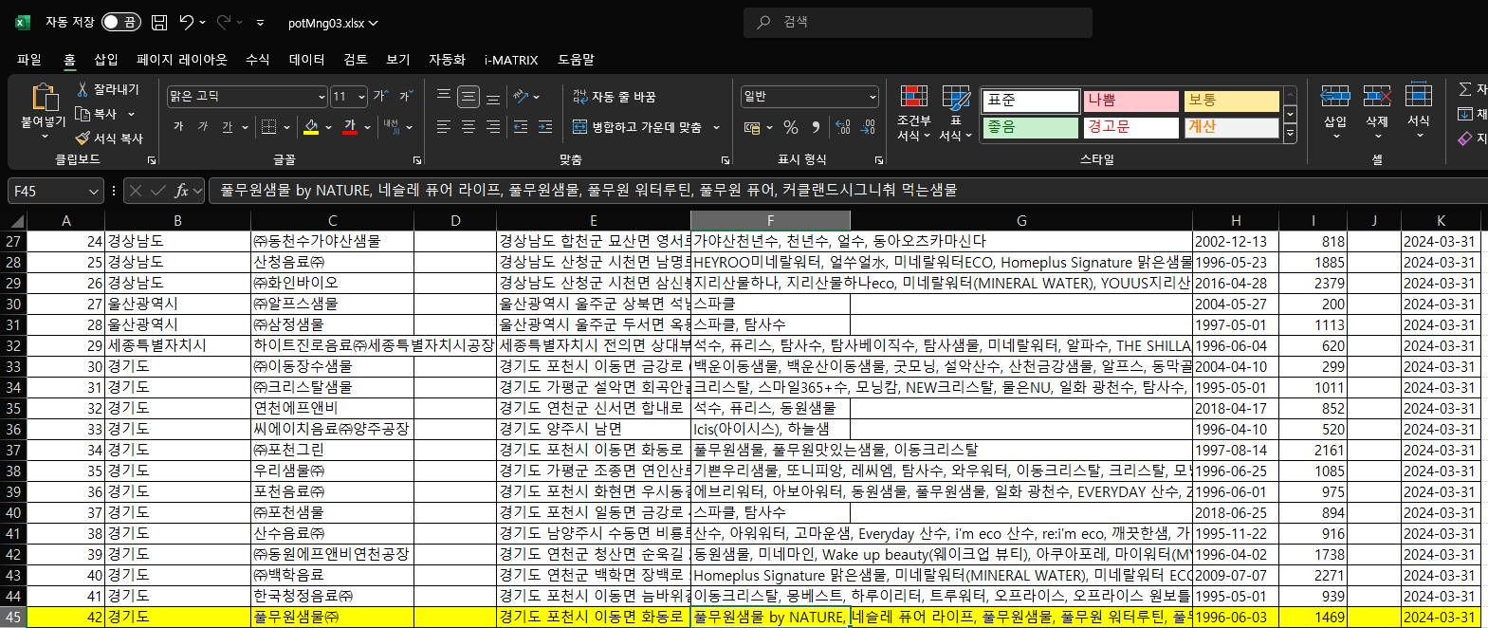Click the top align icon
This screenshot has height=628, width=1488.
444,97
